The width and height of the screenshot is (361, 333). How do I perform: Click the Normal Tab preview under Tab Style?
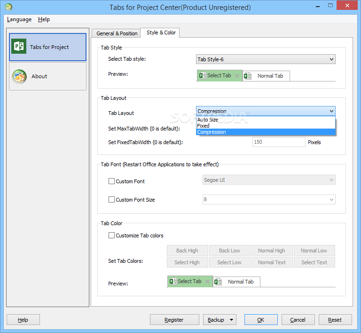266,76
